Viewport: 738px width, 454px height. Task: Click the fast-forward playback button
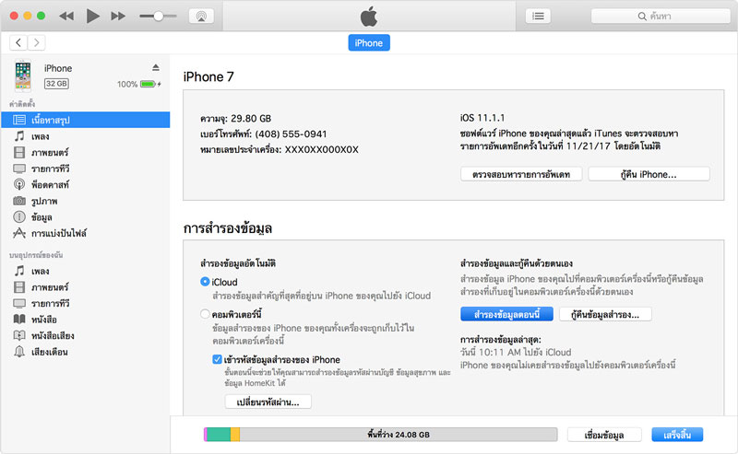(118, 16)
